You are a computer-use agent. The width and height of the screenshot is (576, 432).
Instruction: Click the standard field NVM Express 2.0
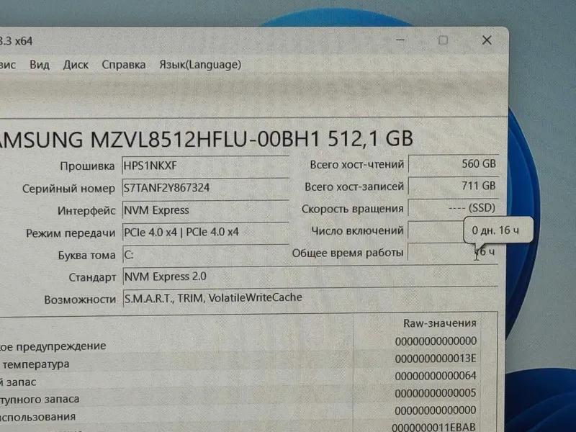pyautogui.click(x=310, y=276)
